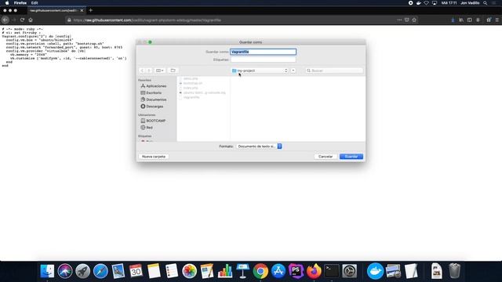
Task: Click the Cancelar button
Action: (x=326, y=157)
